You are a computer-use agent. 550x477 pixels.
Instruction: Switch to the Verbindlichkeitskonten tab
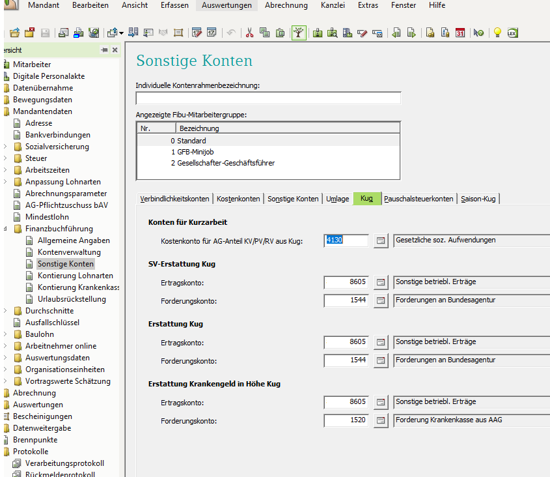pyautogui.click(x=174, y=199)
